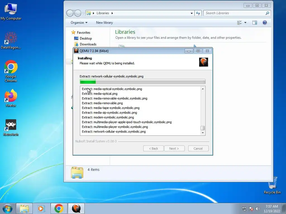Click the QEMU logo in installer header
This screenshot has width=286, height=214.
[x=204, y=62]
